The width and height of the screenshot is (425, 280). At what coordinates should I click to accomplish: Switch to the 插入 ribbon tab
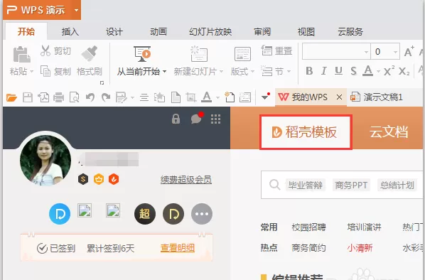point(70,32)
